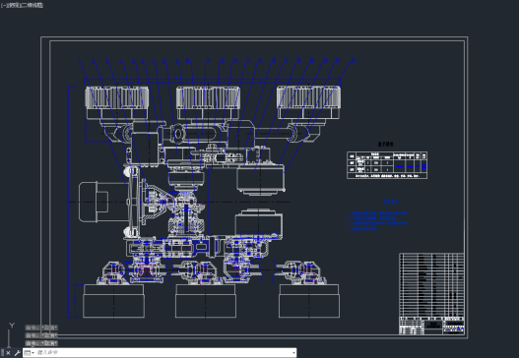Expand recent commands dropdown in command line
Viewport: 519px width, 358px height.
point(30,353)
